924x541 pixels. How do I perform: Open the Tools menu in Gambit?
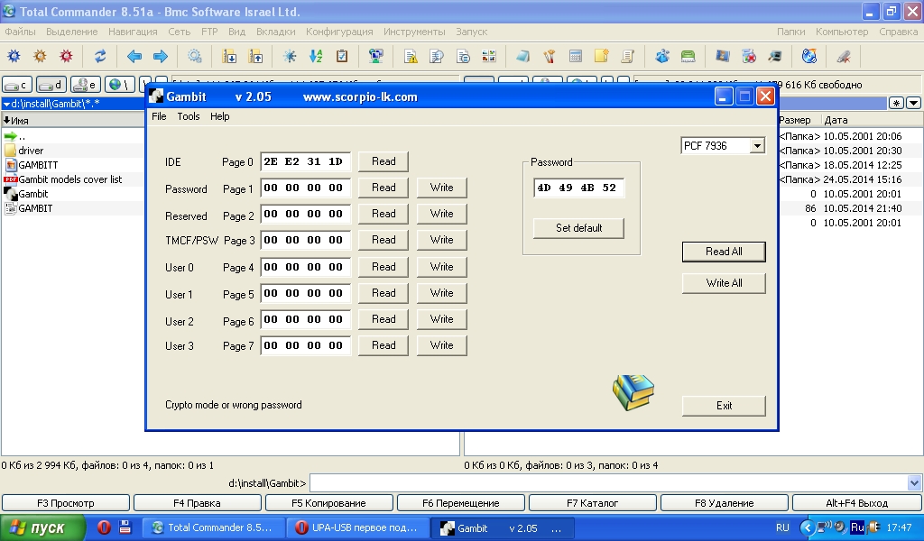tap(189, 116)
